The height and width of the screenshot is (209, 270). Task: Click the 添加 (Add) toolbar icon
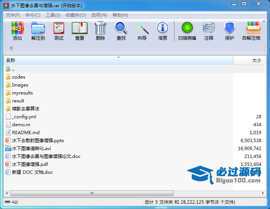[x=17, y=31]
